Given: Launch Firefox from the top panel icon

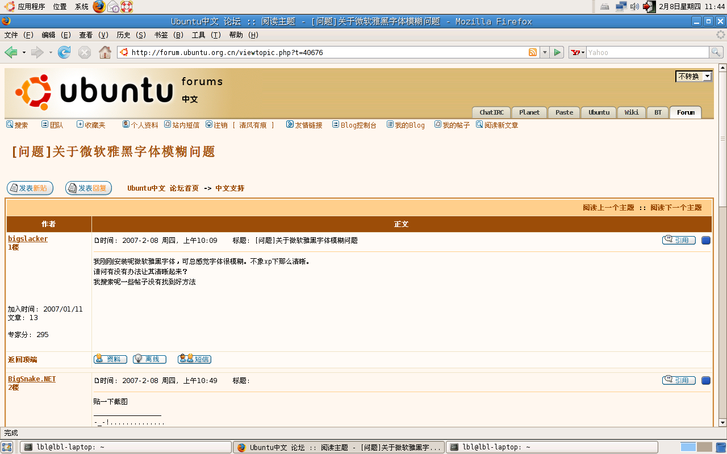Looking at the screenshot, I should (x=99, y=7).
